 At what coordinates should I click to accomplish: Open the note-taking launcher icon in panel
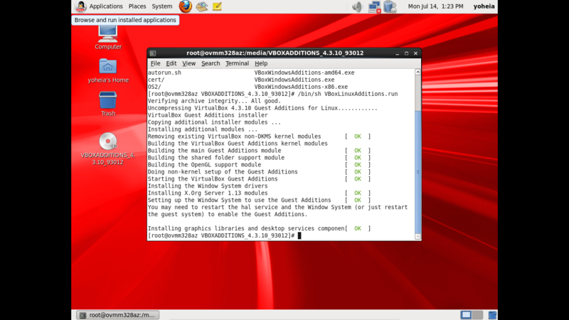217,6
